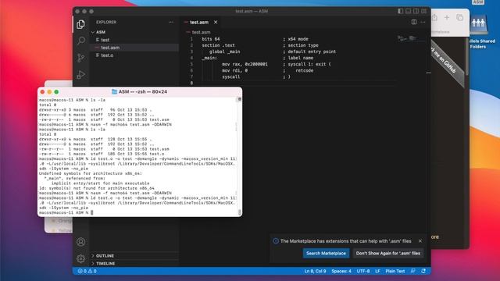
Task: Toggle primary sidebar layout icon
Action: point(400,11)
